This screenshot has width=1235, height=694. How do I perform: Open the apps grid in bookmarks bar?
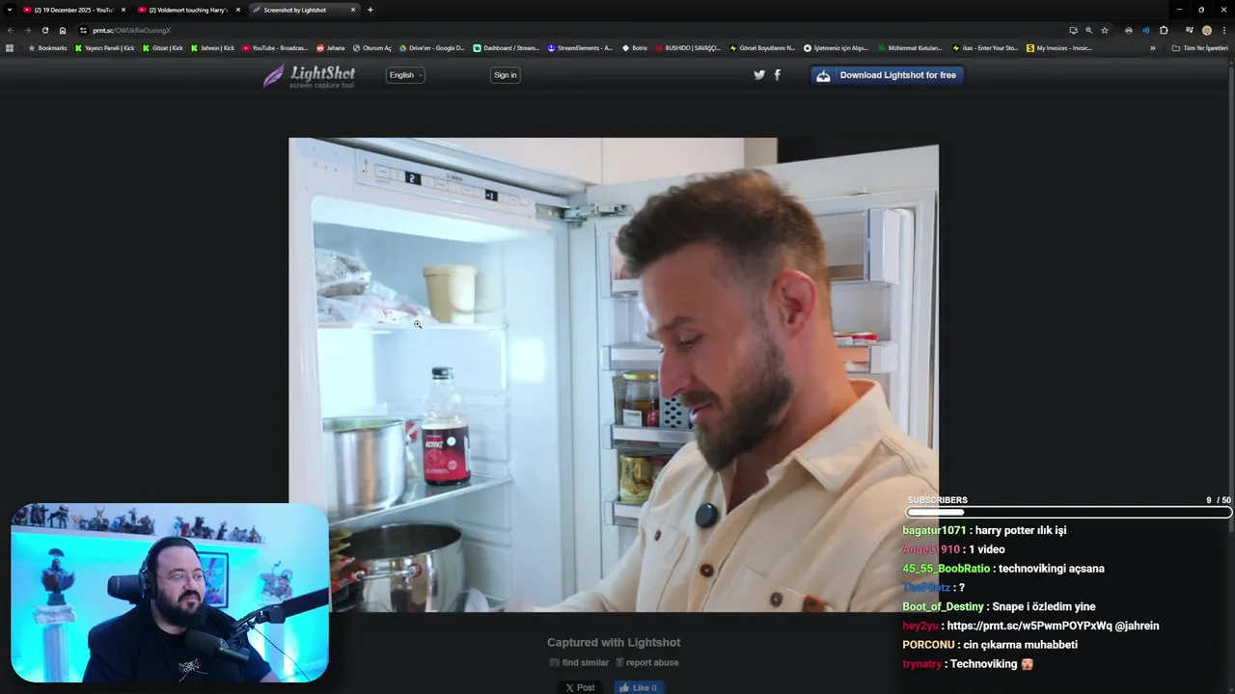(x=10, y=47)
